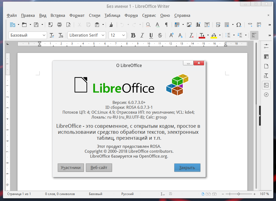Expand the Базовый paragraph style dropdown
The width and height of the screenshot is (276, 201).
[x=44, y=35]
